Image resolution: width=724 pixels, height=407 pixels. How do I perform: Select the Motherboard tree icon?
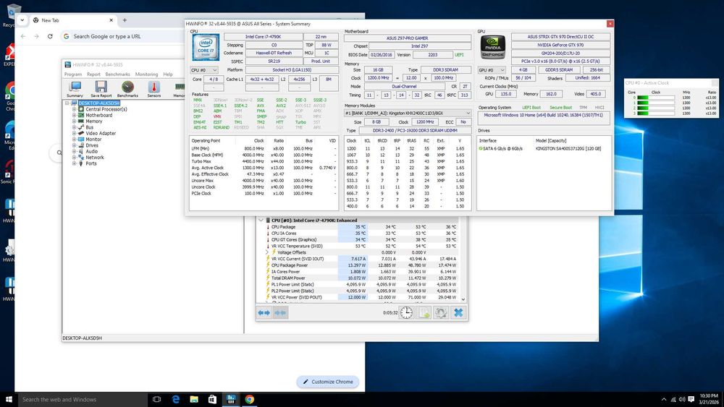coord(81,115)
